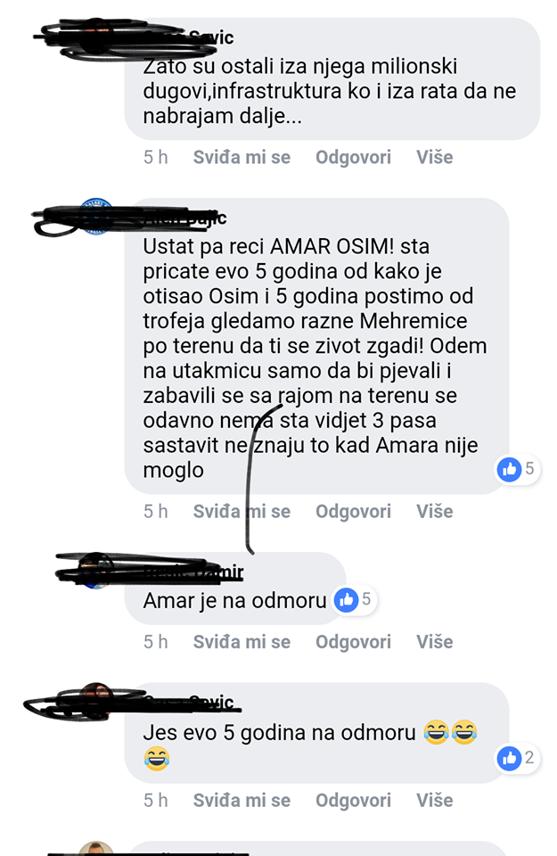Screen dimensions: 557x856
Task: Open Više menu under AMAR OSIM comment
Action: point(435,512)
